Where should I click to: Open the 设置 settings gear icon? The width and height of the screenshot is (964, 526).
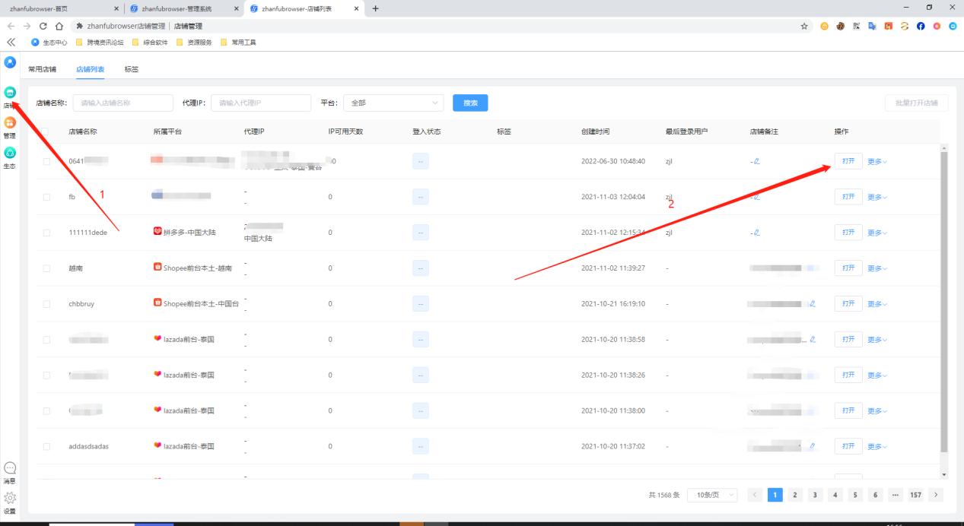tap(10, 498)
